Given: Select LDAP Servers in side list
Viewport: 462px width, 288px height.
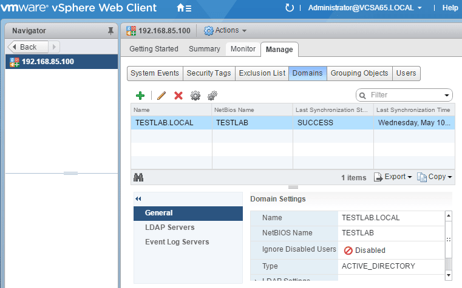Looking at the screenshot, I should (170, 227).
